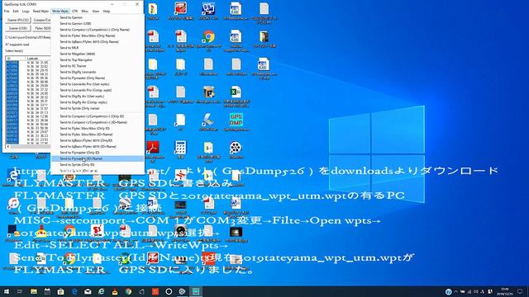Open the Logs menu in GpsDump

26,11
